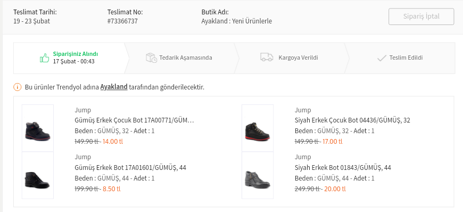Open Gümüş Erkek Çocuk Bot 17A00771 title
This screenshot has width=463, height=212.
pos(134,120)
